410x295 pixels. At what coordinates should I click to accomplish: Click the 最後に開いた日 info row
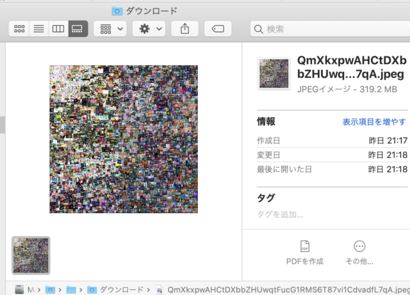pyautogui.click(x=332, y=170)
